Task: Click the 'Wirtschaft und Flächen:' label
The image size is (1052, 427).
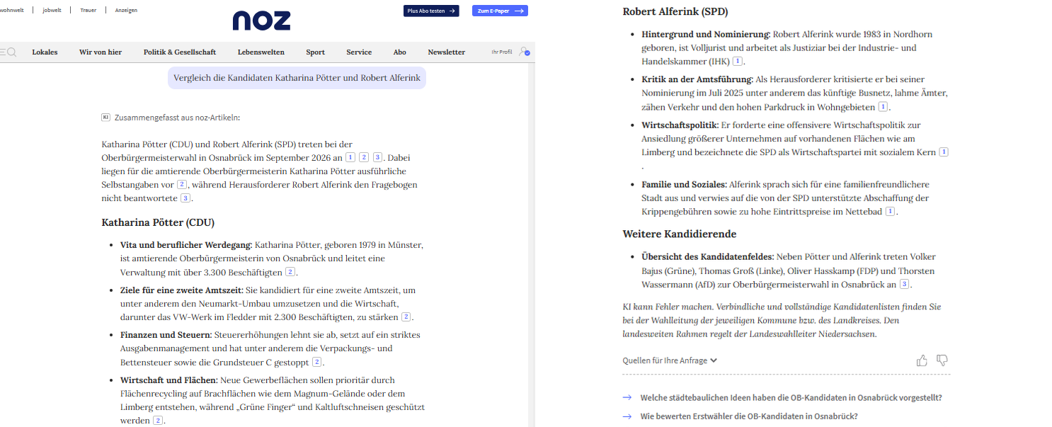Action: [169, 380]
